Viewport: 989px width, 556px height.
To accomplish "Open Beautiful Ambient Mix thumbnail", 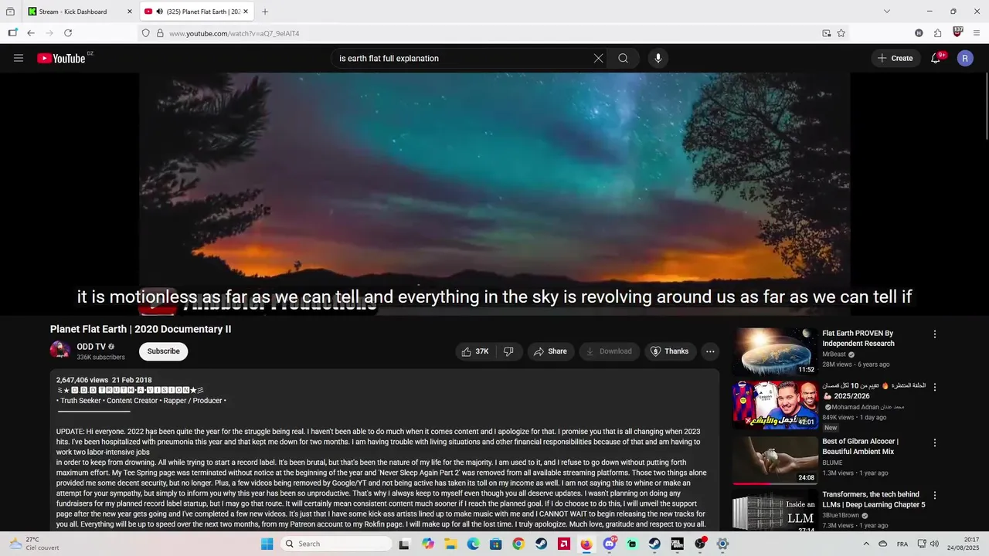I will [776, 460].
